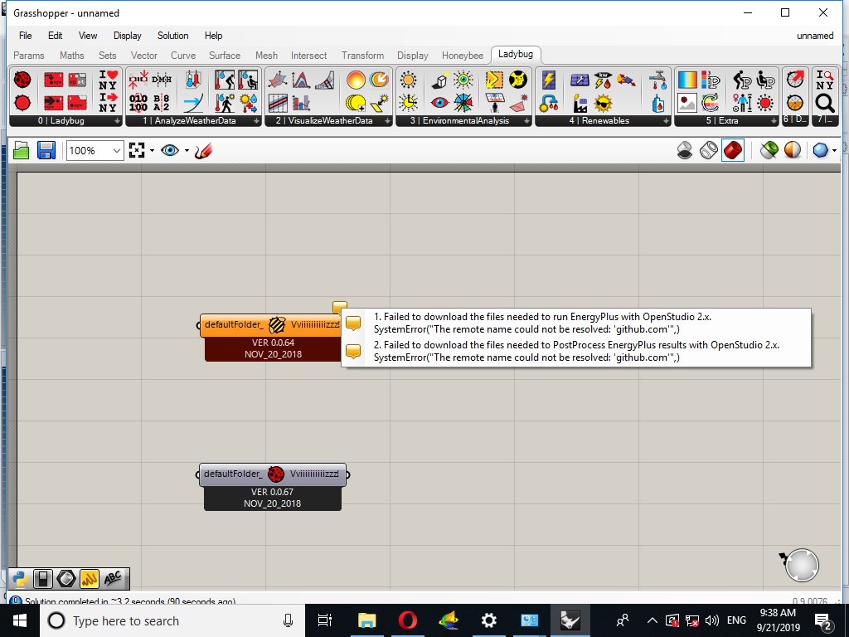Viewport: 849px width, 637px height.
Task: Open the dropdown arrow beside the eye icon
Action: pyautogui.click(x=187, y=151)
